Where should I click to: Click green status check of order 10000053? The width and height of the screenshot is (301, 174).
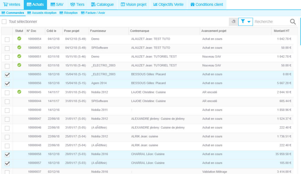[19, 48]
